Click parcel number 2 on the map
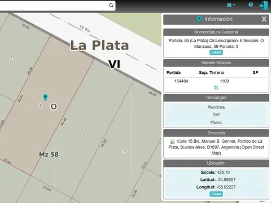 tap(11, 58)
